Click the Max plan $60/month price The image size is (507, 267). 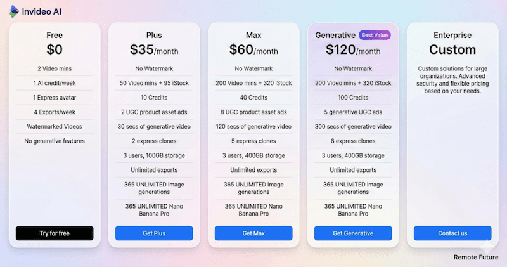253,49
